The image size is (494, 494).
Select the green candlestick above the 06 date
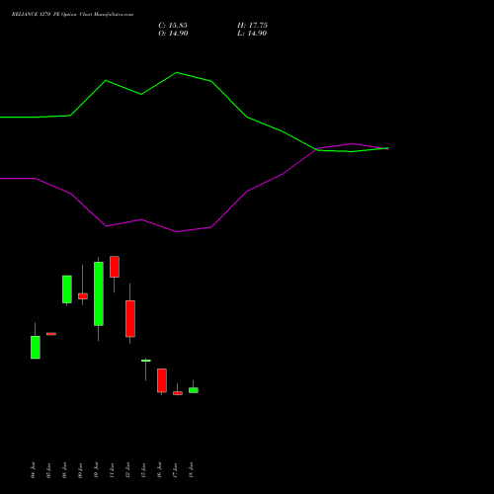pos(67,289)
